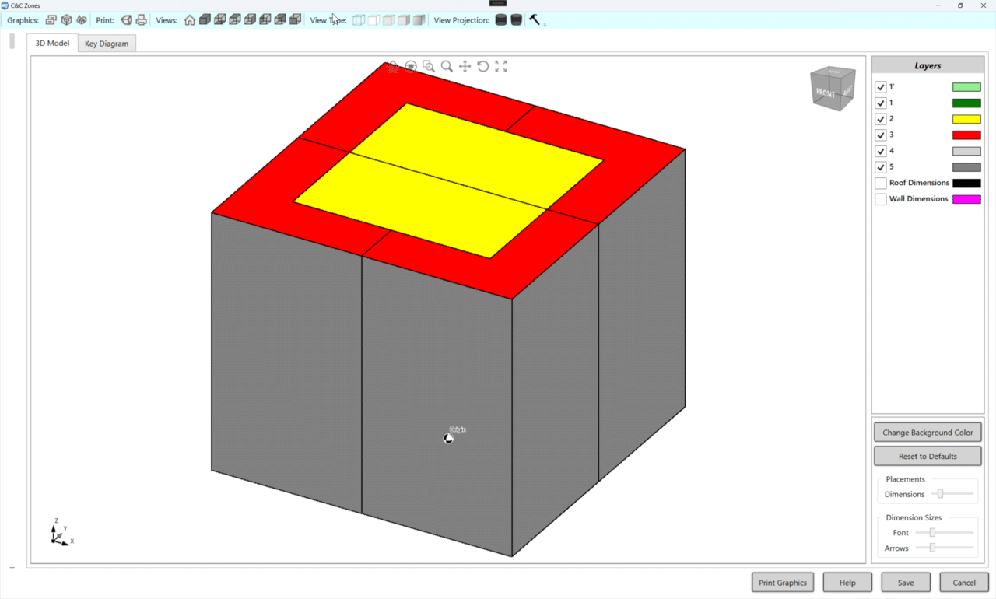
Task: Click the hammer tool icon in the toolbar
Action: tap(532, 19)
